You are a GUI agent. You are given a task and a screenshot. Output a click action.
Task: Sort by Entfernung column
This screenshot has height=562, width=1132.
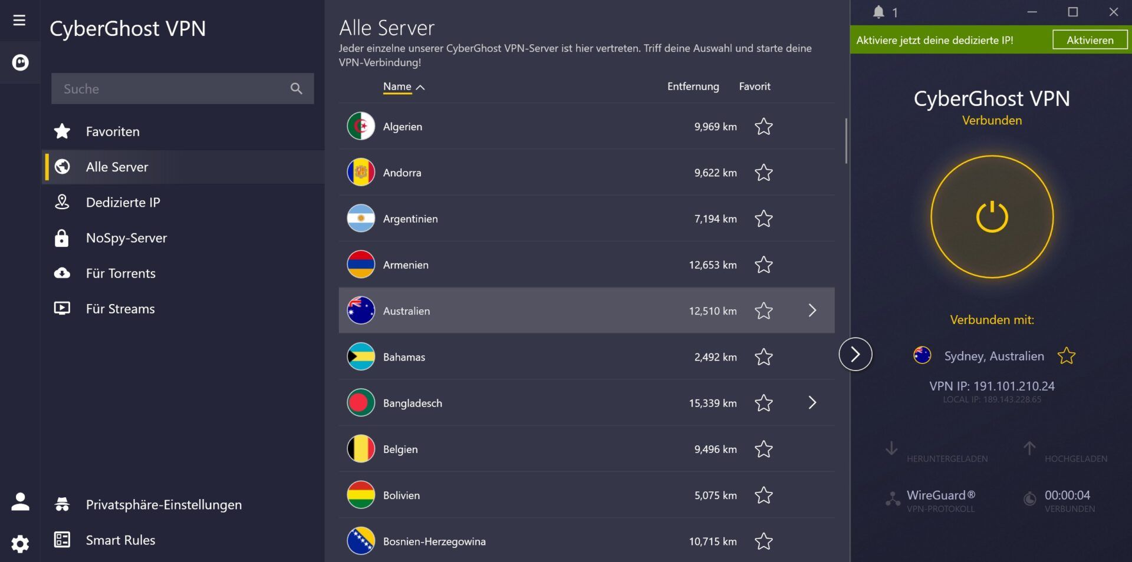click(x=693, y=87)
